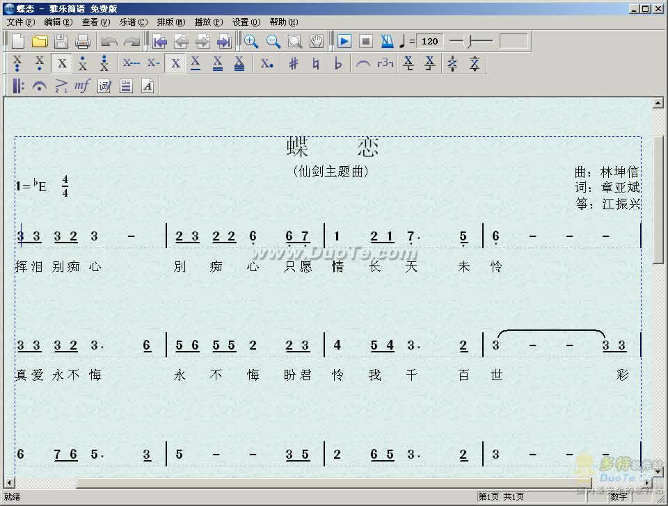Open page text block tool
668x506 pixels.
pos(126,86)
